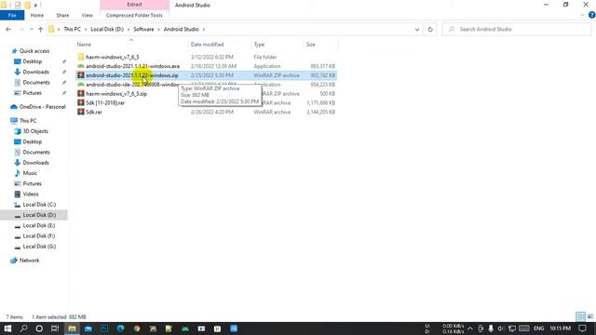Open the File ribbon tab

(x=12, y=15)
